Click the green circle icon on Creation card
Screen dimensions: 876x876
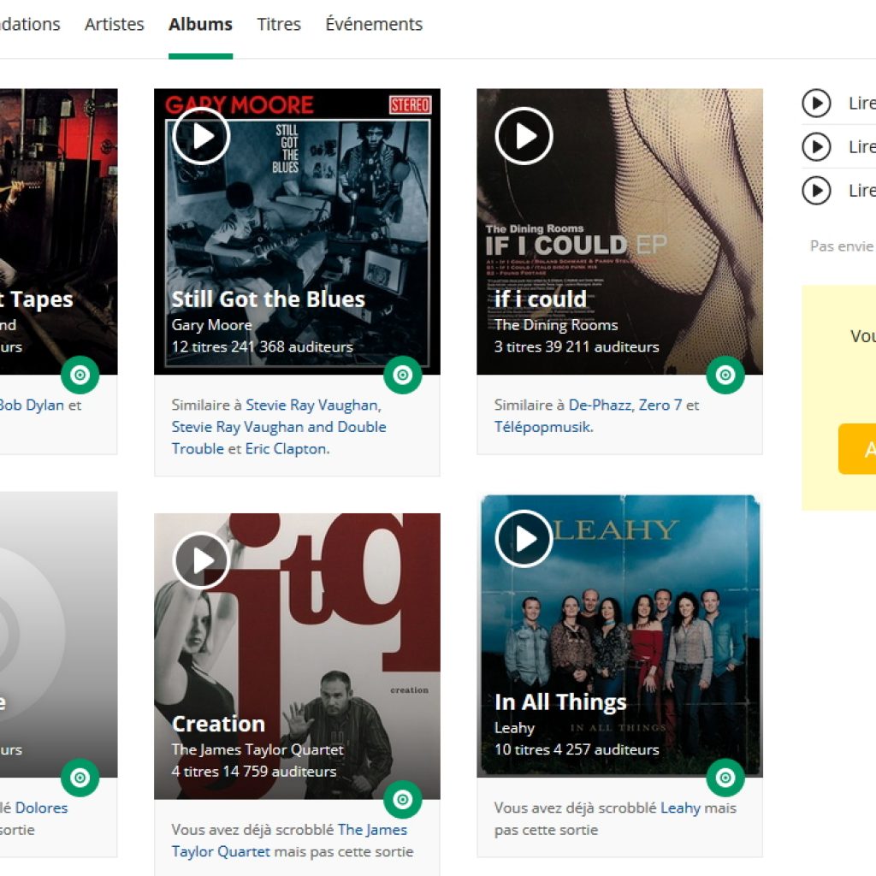click(403, 800)
